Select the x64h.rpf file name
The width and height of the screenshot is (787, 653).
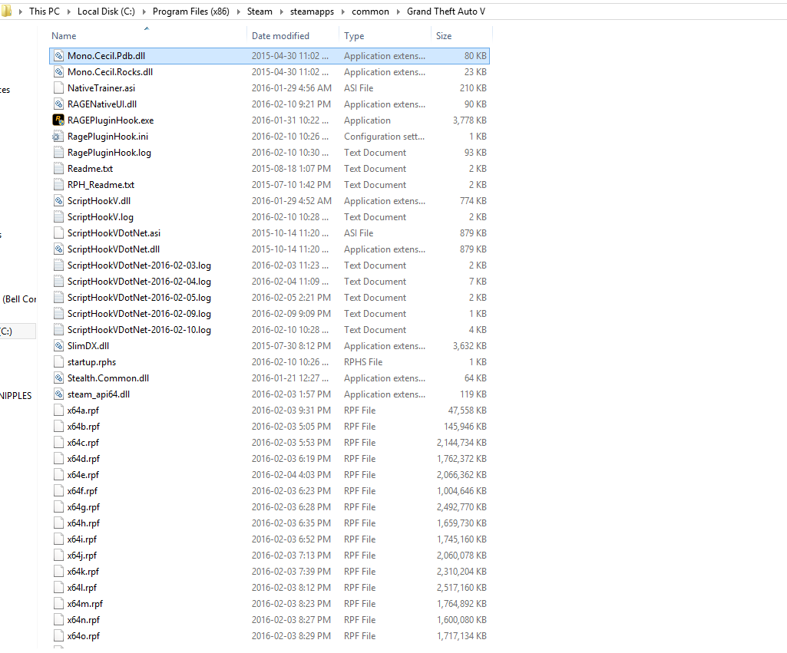click(x=84, y=523)
